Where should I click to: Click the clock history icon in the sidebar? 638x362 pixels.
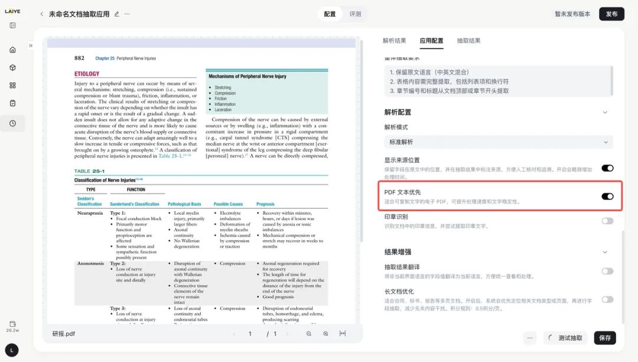12,124
